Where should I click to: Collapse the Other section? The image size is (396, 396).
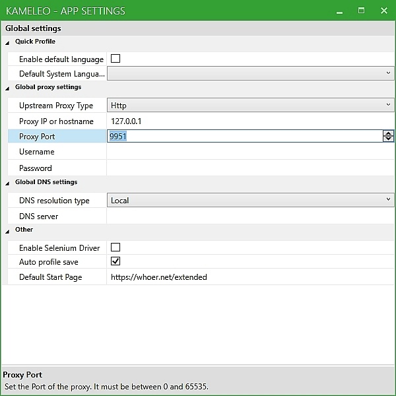[7, 231]
